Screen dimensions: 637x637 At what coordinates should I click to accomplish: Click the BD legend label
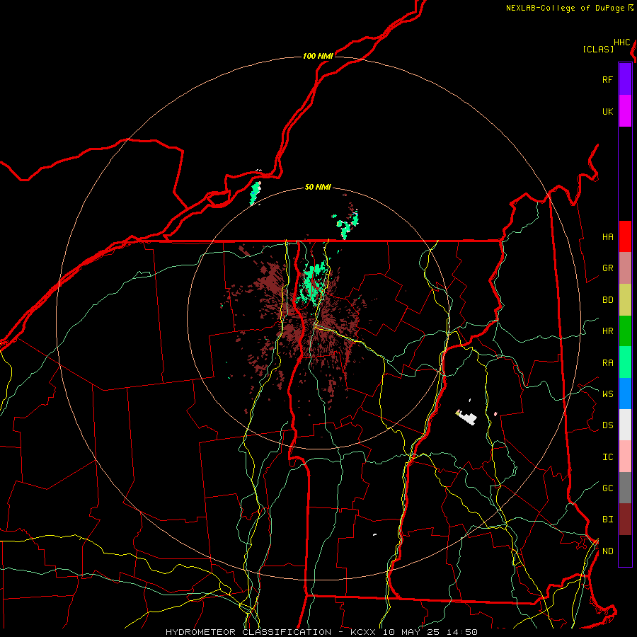pos(607,300)
